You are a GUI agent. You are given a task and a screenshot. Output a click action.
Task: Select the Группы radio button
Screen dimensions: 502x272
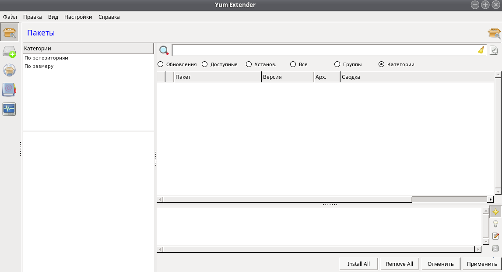348,64
